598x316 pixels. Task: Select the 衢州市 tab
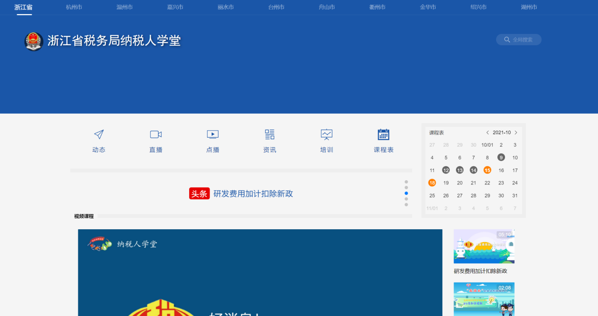click(x=377, y=7)
